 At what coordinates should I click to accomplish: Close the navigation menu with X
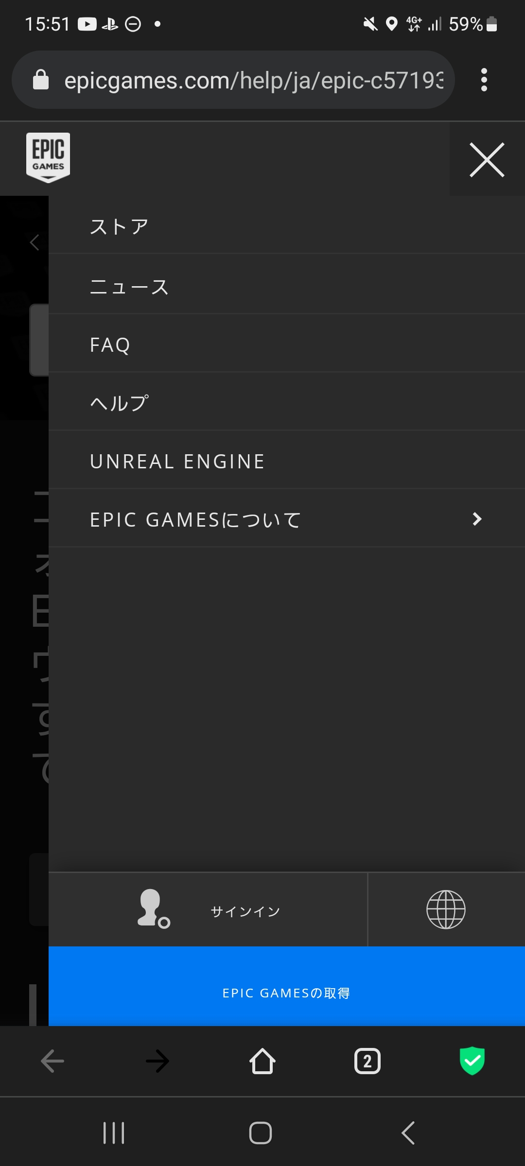tap(487, 159)
